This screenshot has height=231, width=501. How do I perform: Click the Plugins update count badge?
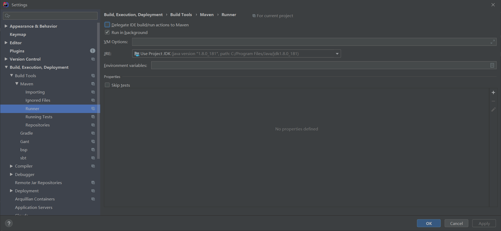coord(93,51)
